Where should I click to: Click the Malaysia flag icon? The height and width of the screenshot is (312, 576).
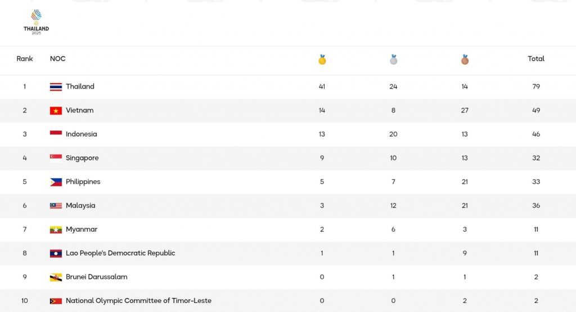point(56,206)
